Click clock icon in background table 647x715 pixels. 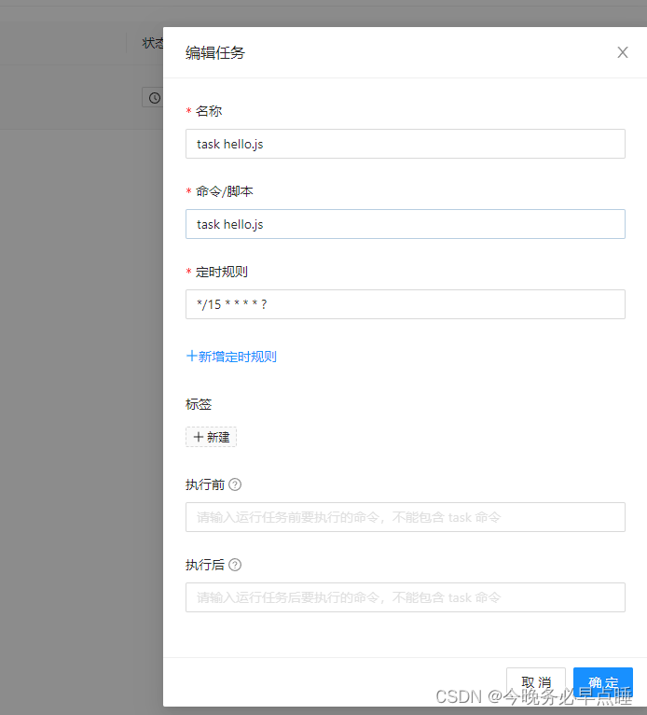[x=155, y=98]
